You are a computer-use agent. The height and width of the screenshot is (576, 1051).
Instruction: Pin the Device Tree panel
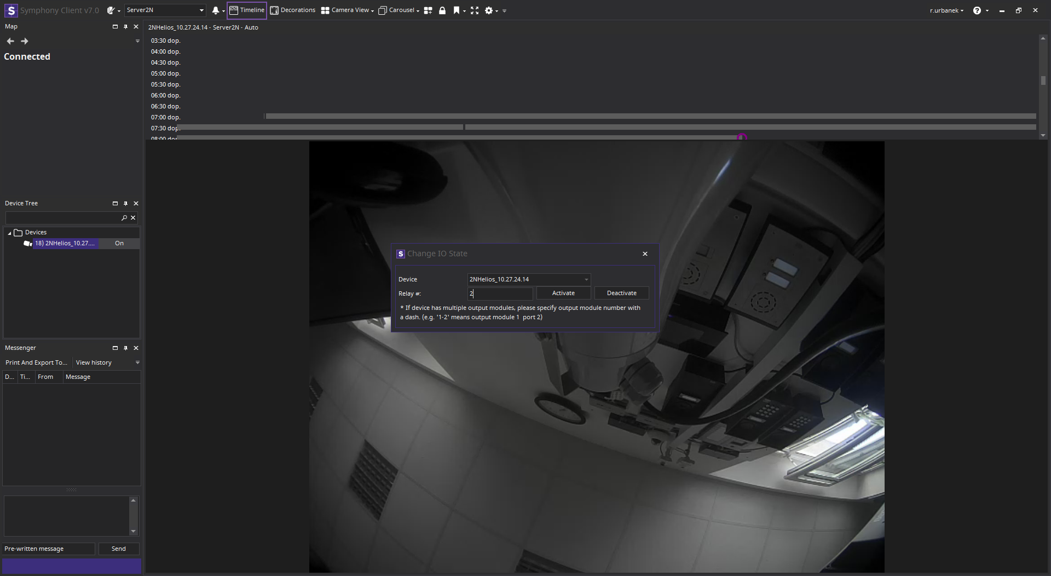pyautogui.click(x=125, y=204)
